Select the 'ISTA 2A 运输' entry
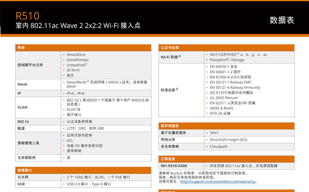 point(220,113)
